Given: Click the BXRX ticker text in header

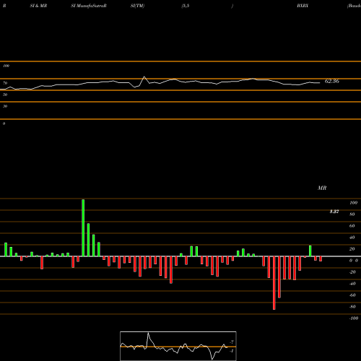Looking at the screenshot, I should [x=303, y=6].
